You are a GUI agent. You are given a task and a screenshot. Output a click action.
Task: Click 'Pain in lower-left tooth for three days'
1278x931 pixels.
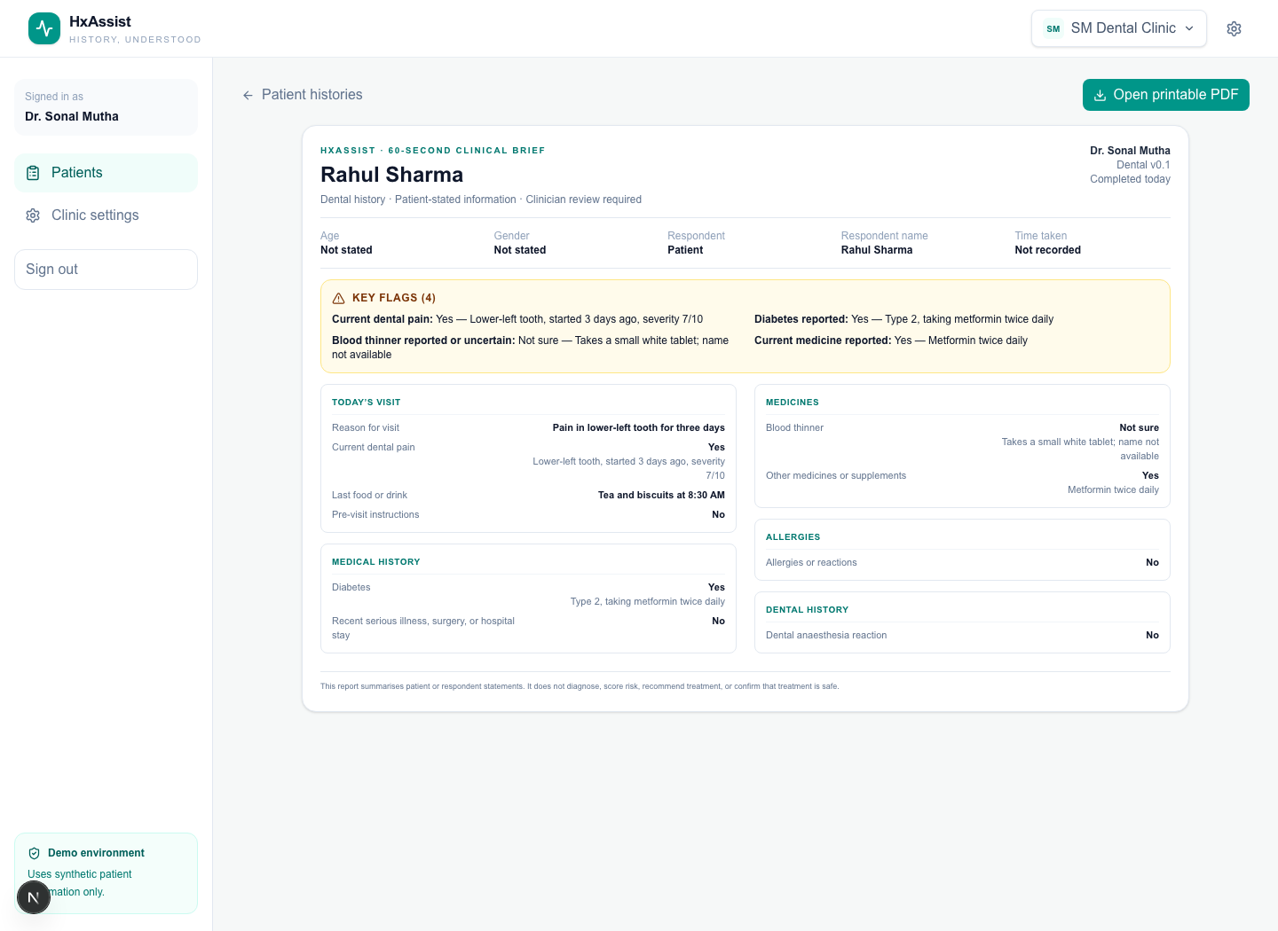[x=639, y=427]
